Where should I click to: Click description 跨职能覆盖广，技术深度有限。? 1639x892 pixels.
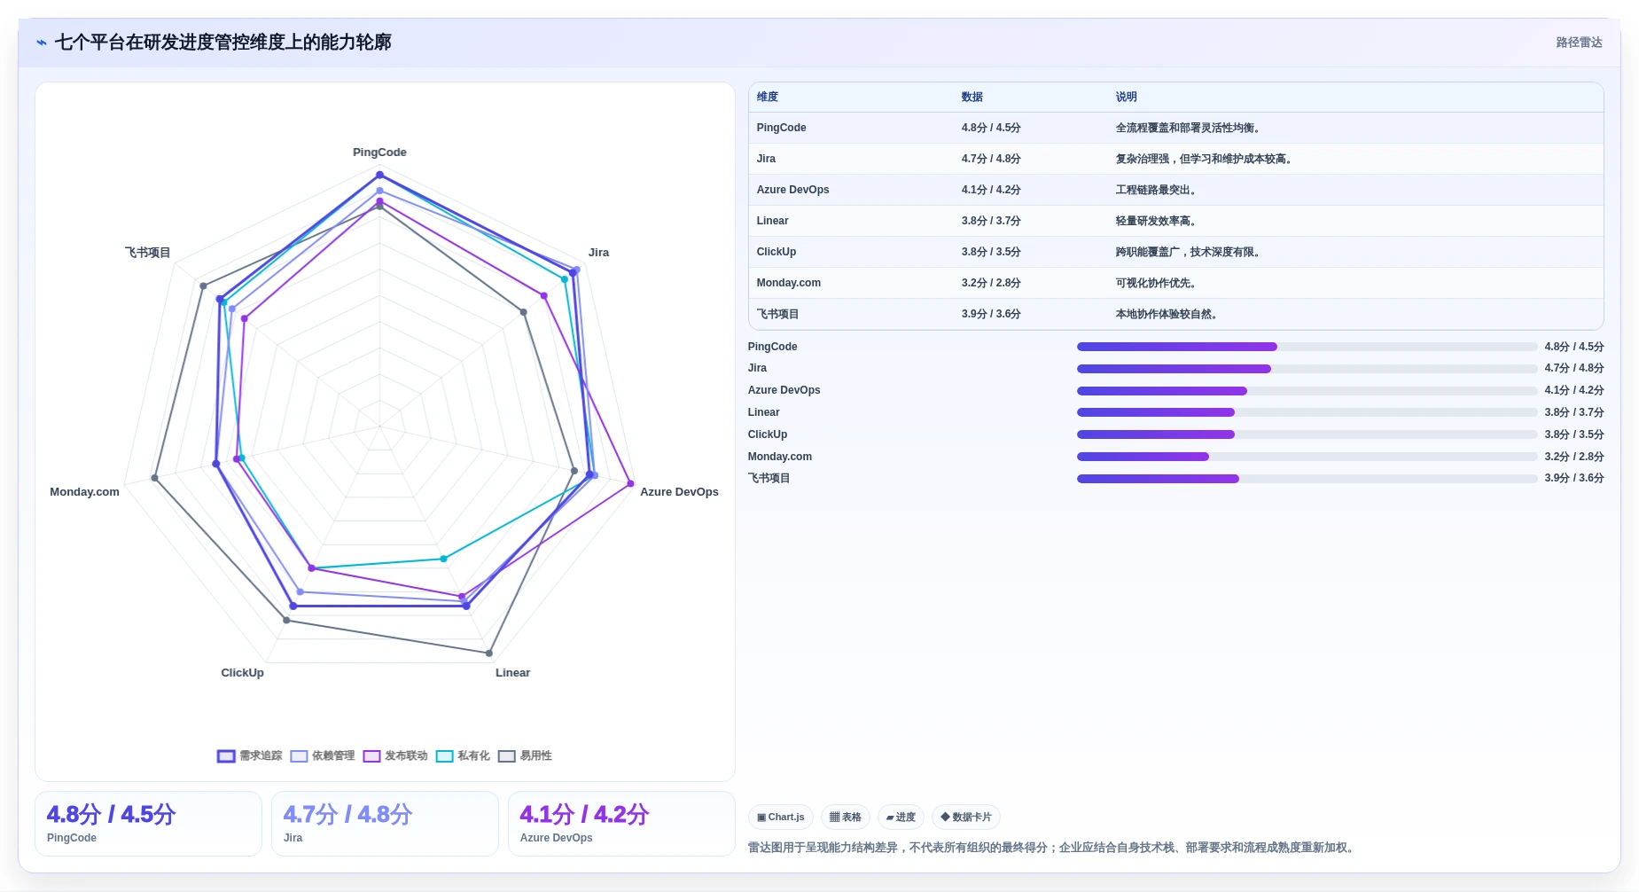(x=1188, y=252)
